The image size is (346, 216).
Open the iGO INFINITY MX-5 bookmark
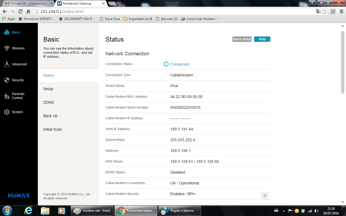tap(78, 19)
